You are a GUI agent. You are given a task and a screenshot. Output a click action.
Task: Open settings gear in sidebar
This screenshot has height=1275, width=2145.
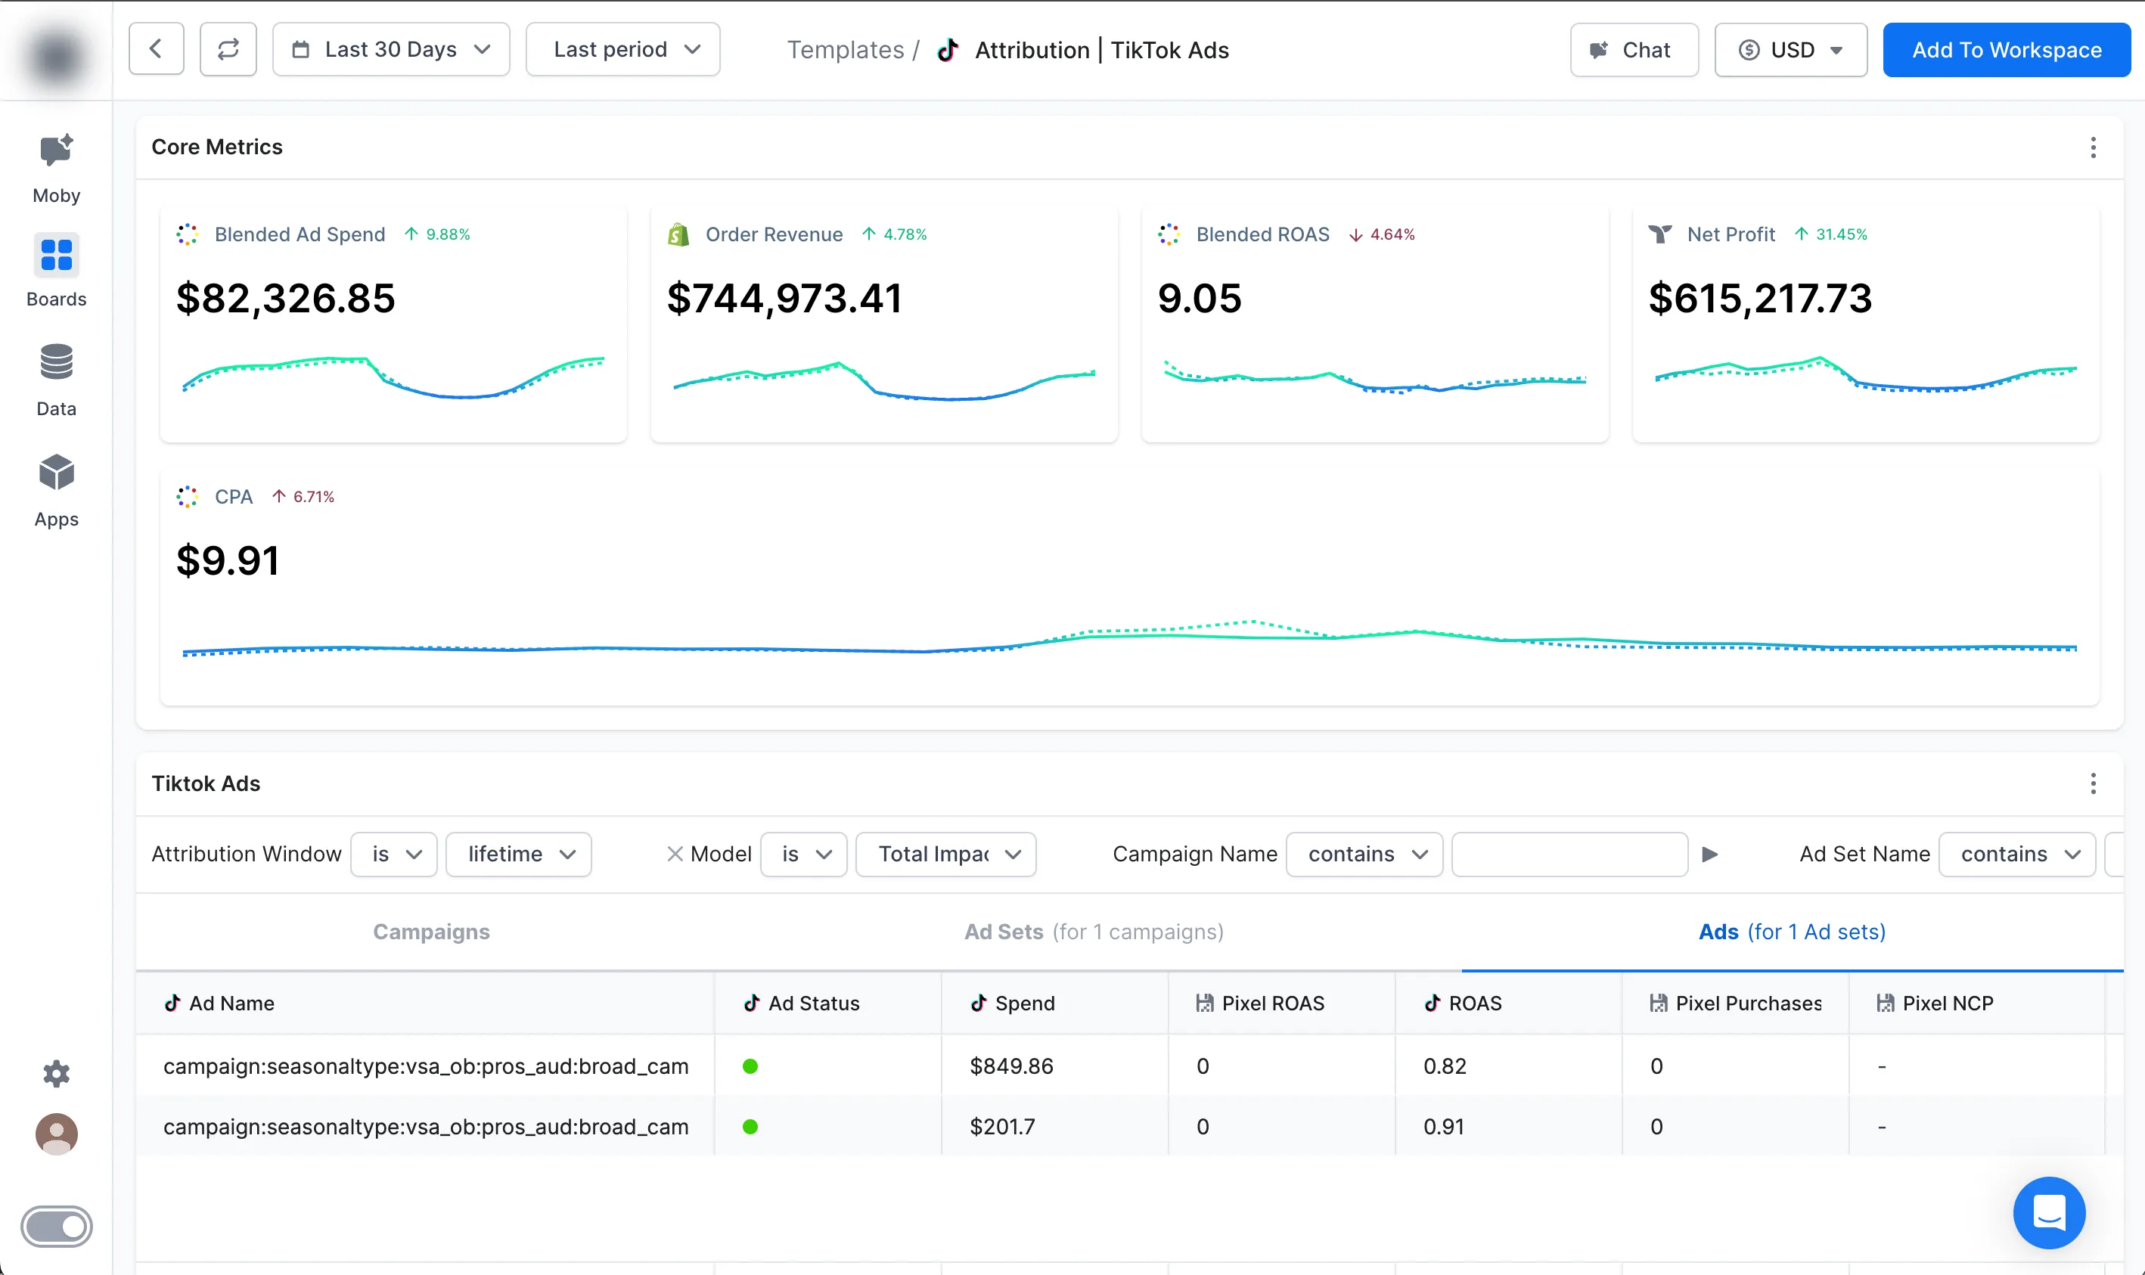click(56, 1073)
